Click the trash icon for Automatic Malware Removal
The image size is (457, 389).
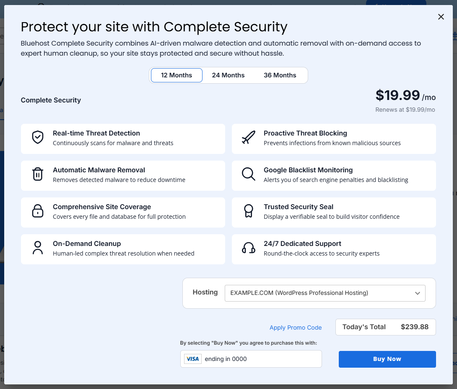(x=38, y=174)
